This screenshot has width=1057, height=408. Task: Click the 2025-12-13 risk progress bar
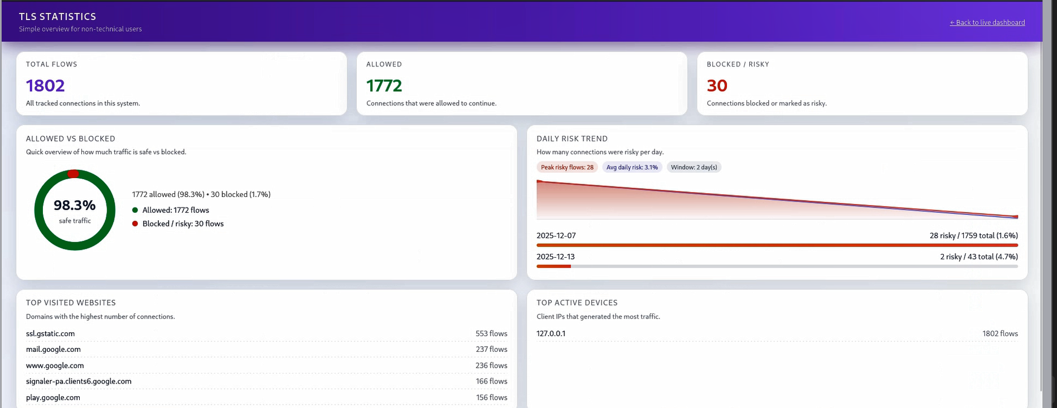pyautogui.click(x=777, y=267)
